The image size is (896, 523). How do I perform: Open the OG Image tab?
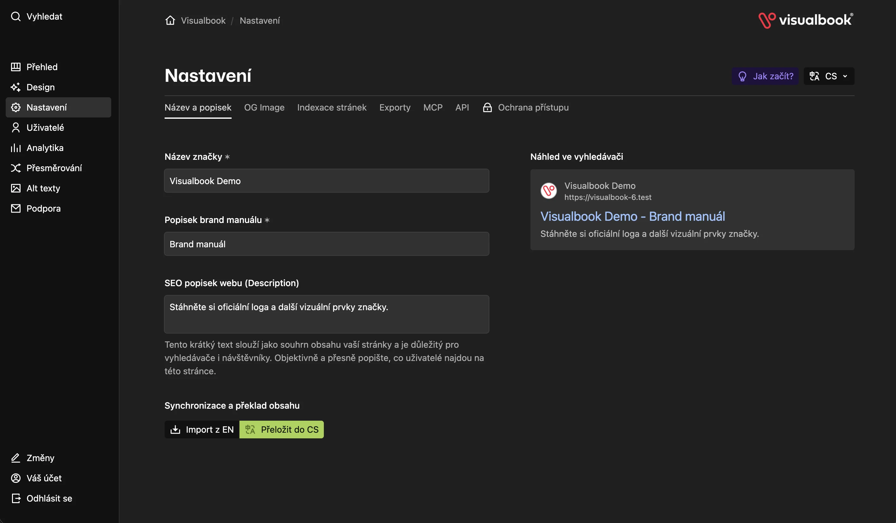tap(264, 107)
